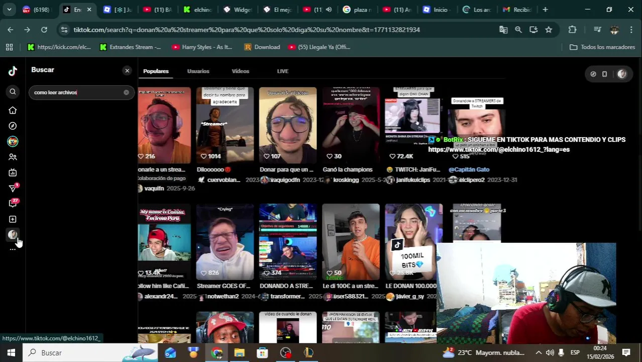642x362 pixels.
Task: Open Chrome's tab search dropdown arrow
Action: click(10, 10)
